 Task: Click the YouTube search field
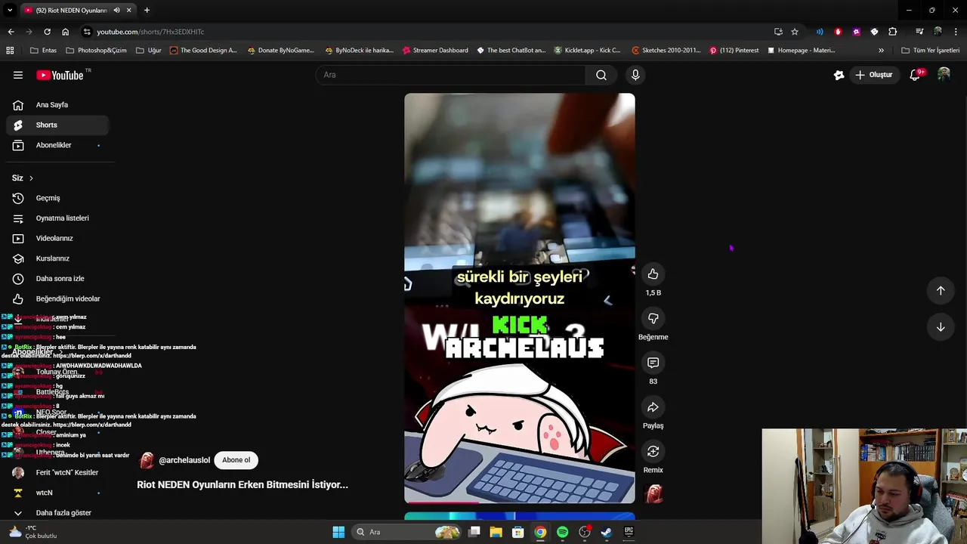pyautogui.click(x=450, y=75)
